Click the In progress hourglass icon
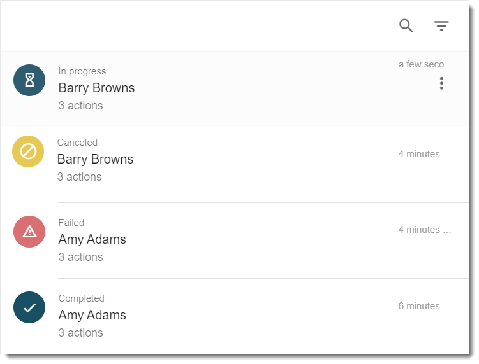 29,80
